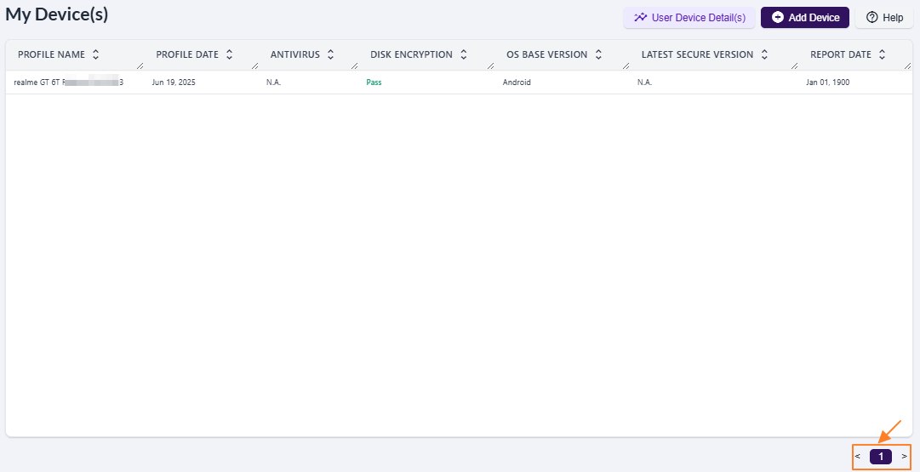This screenshot has width=920, height=472.
Task: Sort by Profile Date column arrows
Action: (x=229, y=54)
